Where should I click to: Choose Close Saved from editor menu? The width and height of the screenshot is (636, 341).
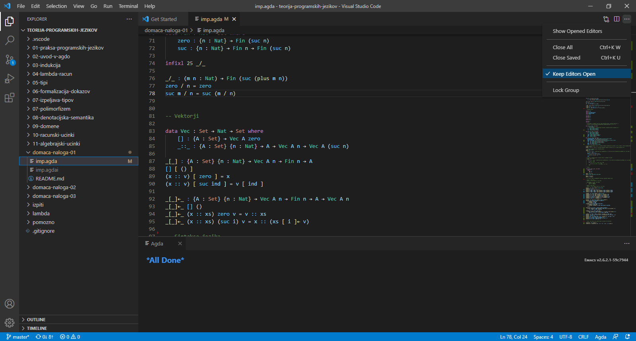[587, 57]
